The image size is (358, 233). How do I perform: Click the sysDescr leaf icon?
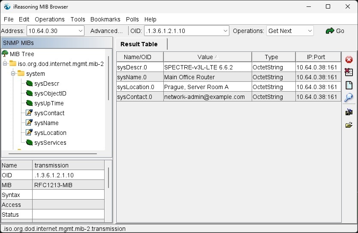[x=29, y=84]
